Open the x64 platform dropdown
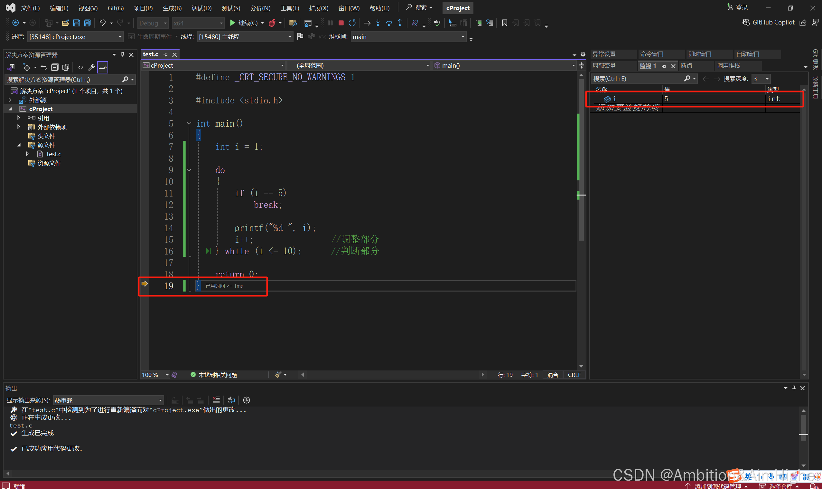 click(198, 23)
